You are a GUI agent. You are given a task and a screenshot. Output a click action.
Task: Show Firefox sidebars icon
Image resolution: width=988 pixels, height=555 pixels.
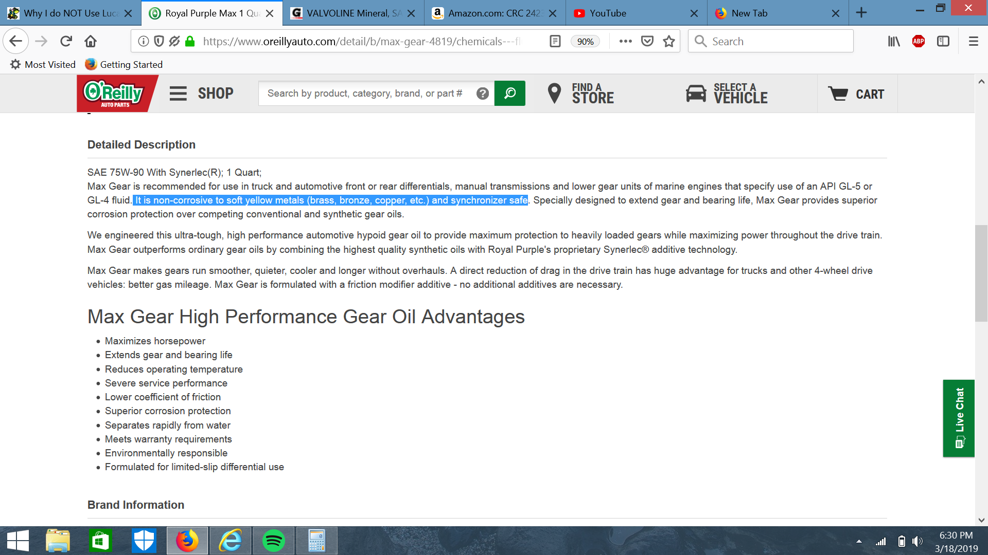pyautogui.click(x=943, y=41)
